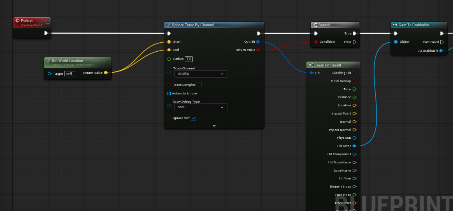Click the self field in Target
This screenshot has width=453, height=211.
click(x=70, y=74)
